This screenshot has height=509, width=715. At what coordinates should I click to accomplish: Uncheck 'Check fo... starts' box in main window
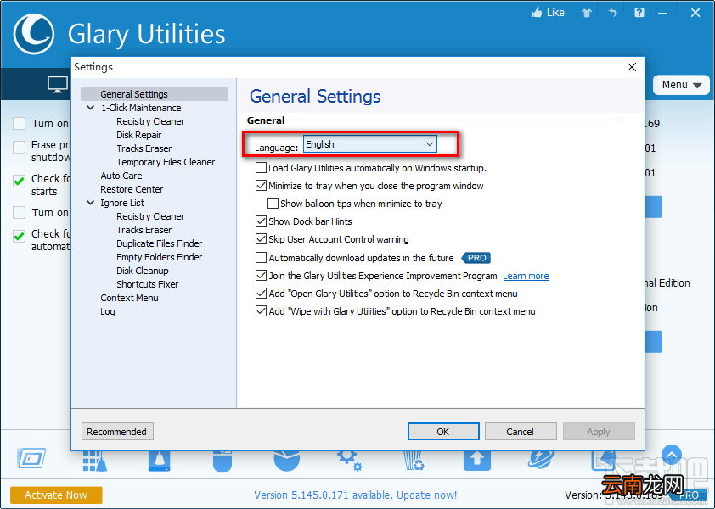coord(20,181)
